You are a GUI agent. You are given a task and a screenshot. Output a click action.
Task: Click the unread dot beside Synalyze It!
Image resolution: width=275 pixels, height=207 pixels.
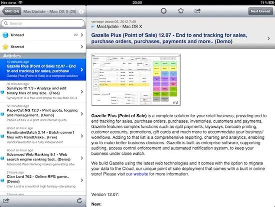[x=2, y=92]
